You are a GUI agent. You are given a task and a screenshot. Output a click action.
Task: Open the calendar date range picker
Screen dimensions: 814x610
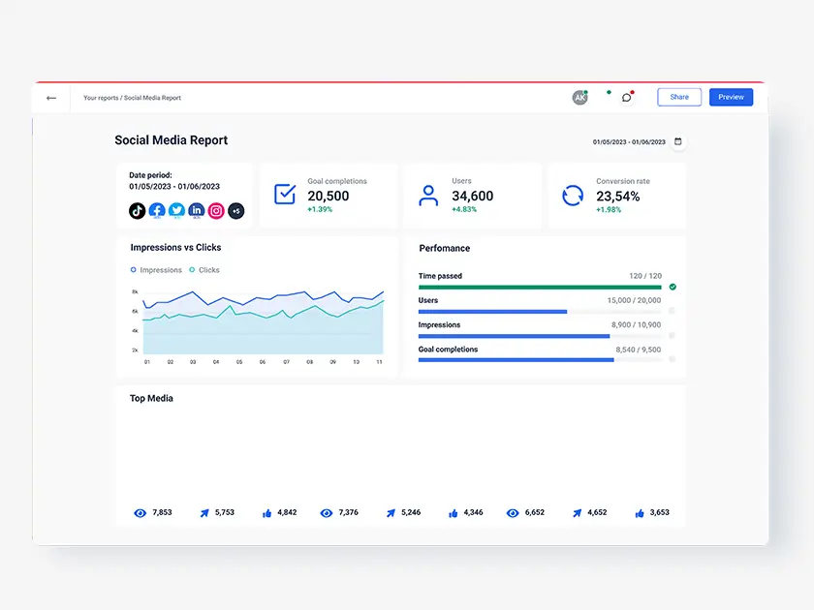[678, 141]
